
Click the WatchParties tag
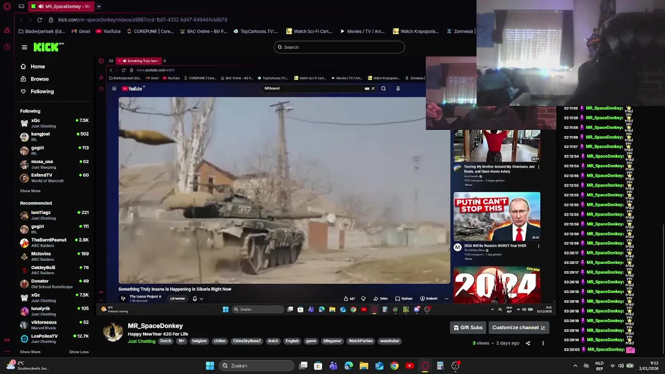(x=361, y=341)
